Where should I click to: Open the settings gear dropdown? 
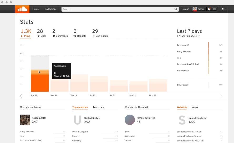coord(223,9)
